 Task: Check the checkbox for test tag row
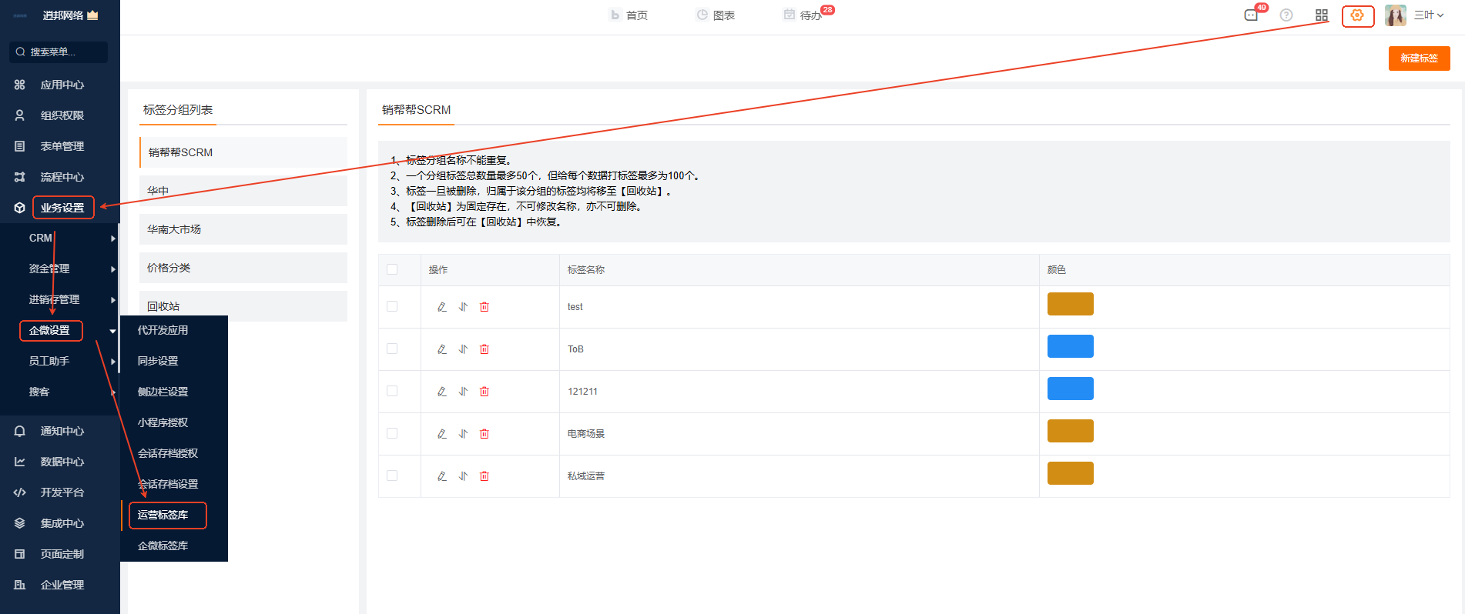(392, 306)
